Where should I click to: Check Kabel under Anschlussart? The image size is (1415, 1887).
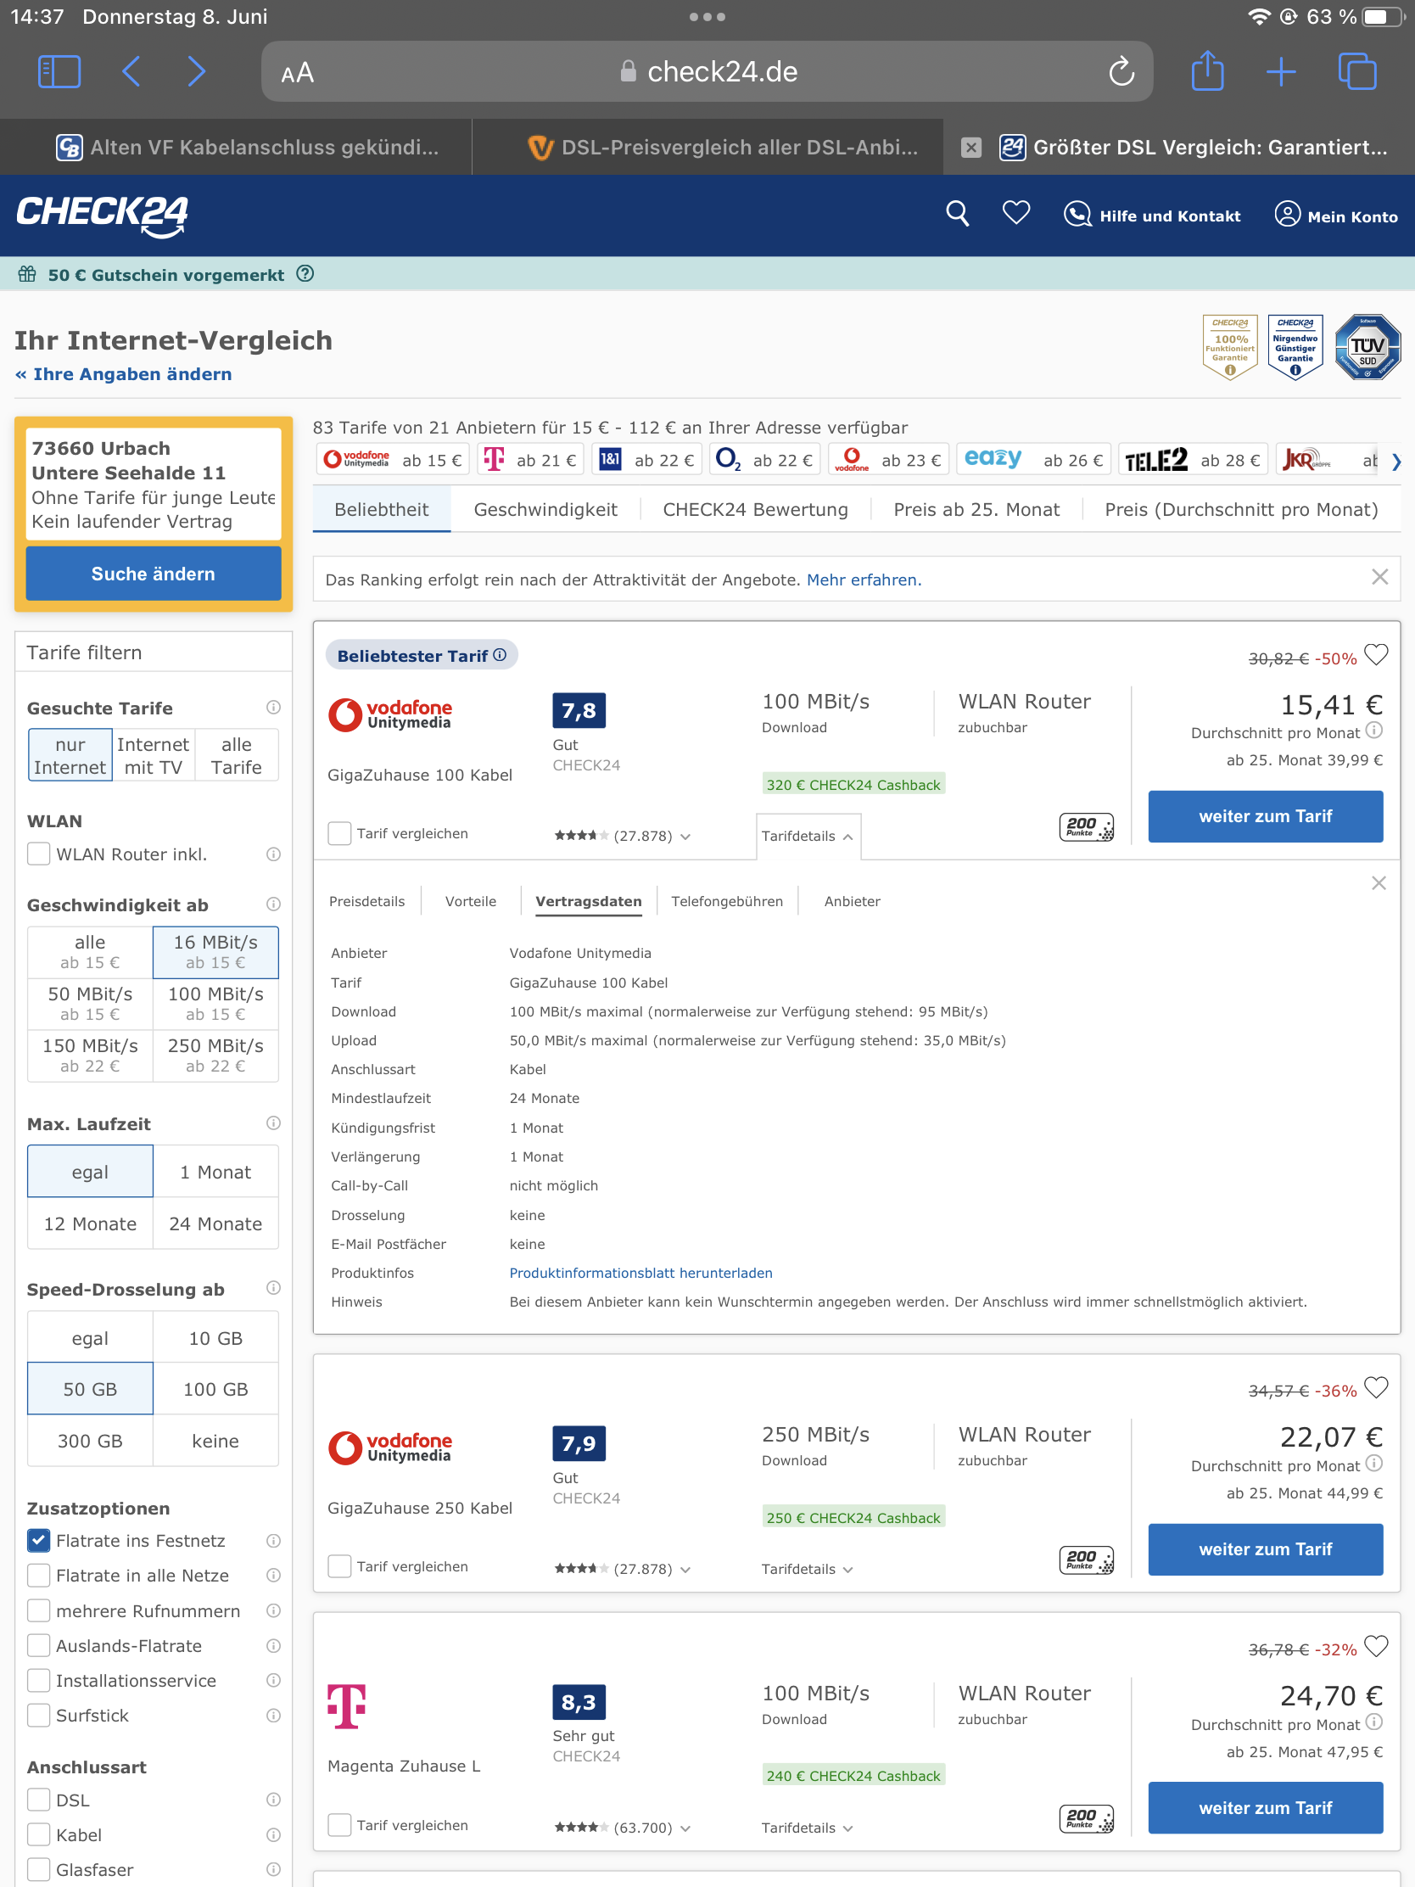(x=38, y=1834)
